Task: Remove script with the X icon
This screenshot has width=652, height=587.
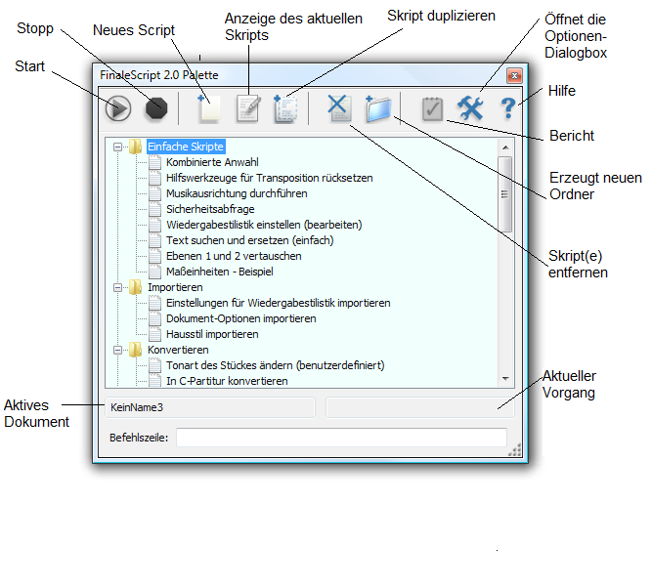Action: (x=340, y=108)
